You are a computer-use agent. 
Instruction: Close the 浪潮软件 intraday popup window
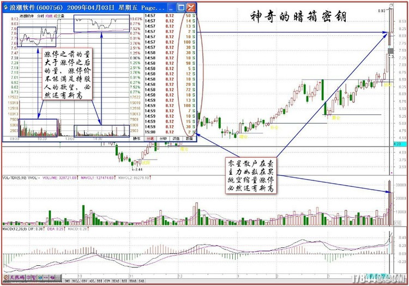coord(191,8)
